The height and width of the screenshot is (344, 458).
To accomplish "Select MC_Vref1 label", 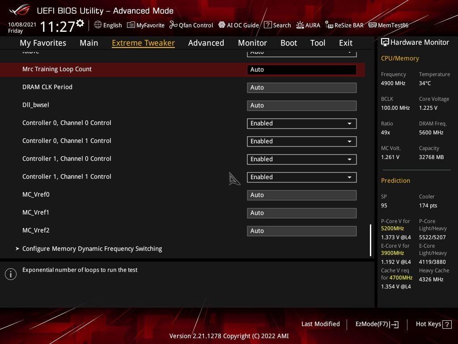I will point(36,212).
